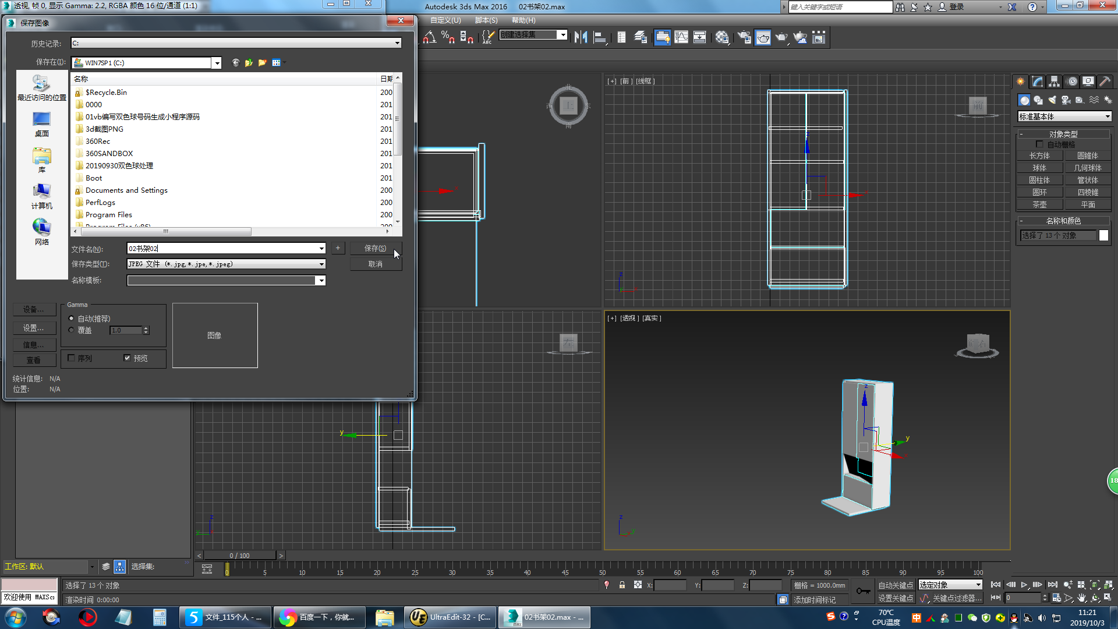Click the Spinner Snap toggle icon
The width and height of the screenshot is (1118, 629).
466,37
